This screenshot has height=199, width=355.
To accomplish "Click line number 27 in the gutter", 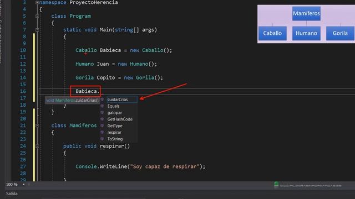I will tap(23, 166).
